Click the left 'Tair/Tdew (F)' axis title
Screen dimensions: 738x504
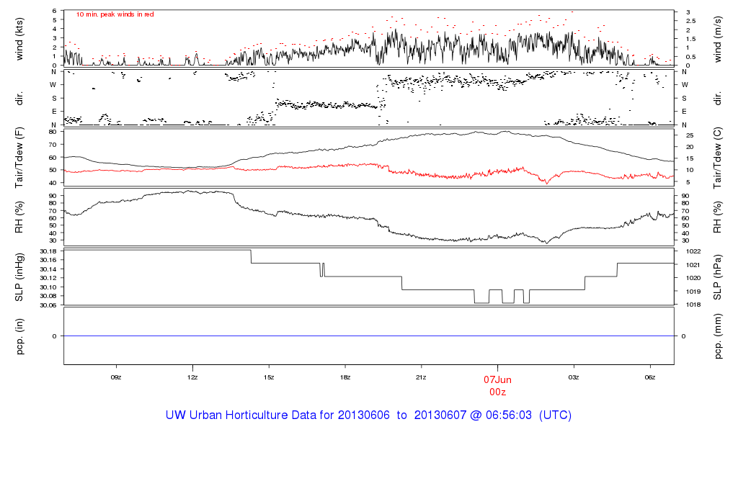tap(19, 158)
